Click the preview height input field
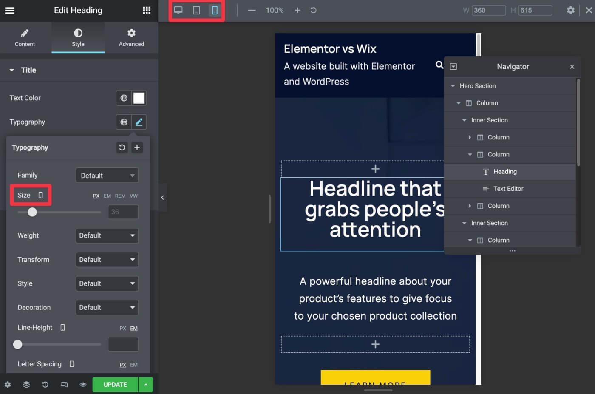The image size is (595, 394). [x=535, y=10]
